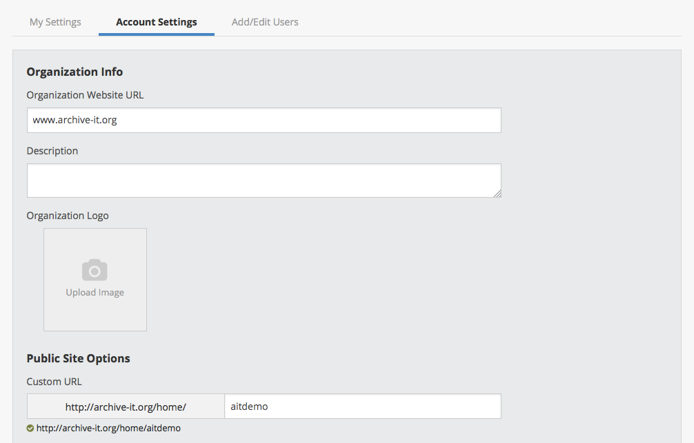
Task: Click the Upload Image caption text
Action: pyautogui.click(x=95, y=292)
